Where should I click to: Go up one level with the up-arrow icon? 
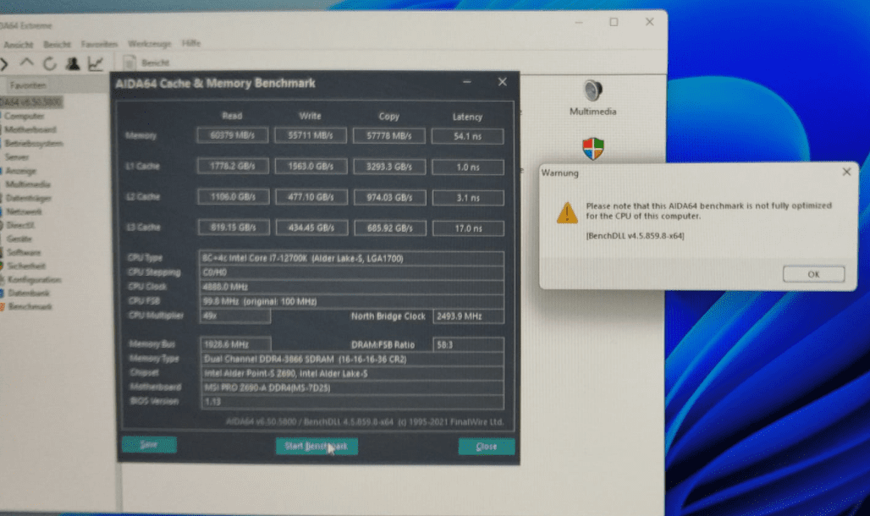(x=26, y=63)
